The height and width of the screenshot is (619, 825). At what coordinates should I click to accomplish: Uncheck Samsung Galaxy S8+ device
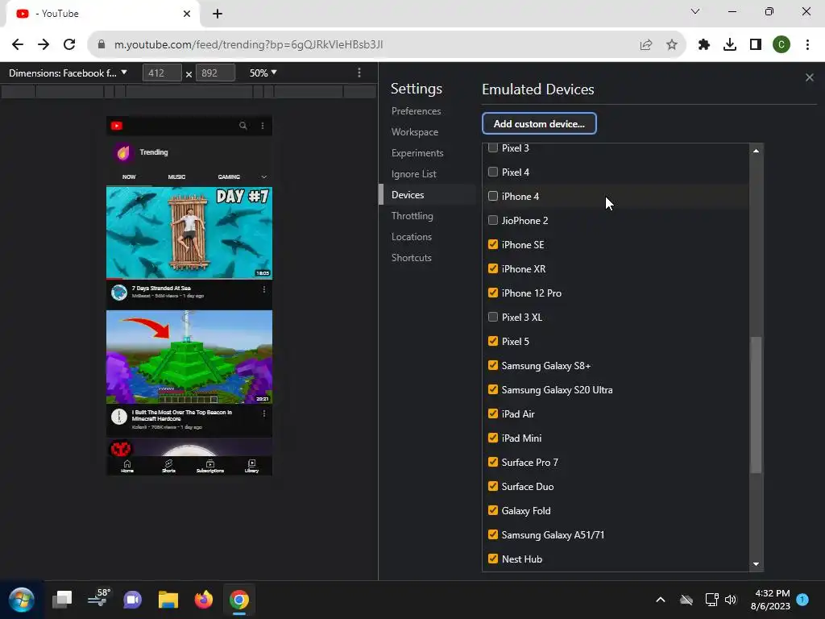click(492, 365)
